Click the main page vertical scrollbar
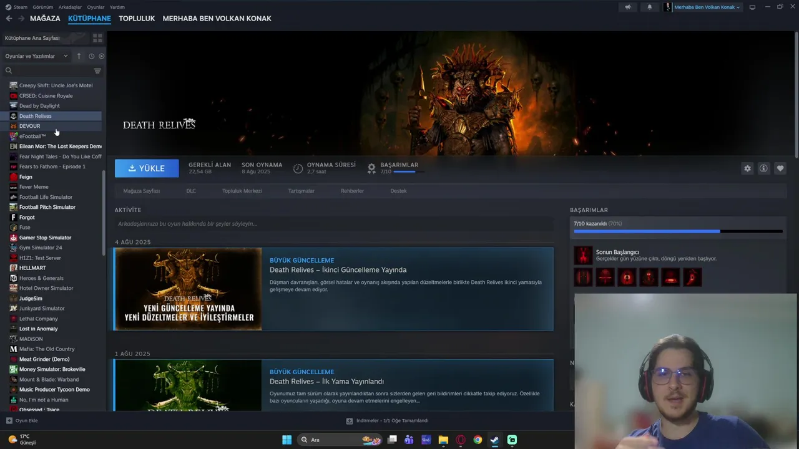 (x=796, y=94)
